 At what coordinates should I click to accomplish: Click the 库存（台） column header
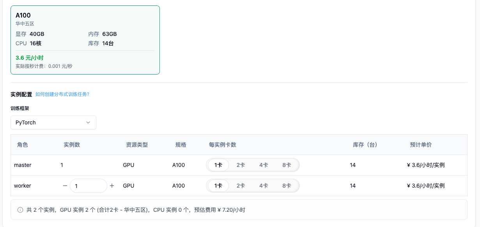[x=365, y=145]
